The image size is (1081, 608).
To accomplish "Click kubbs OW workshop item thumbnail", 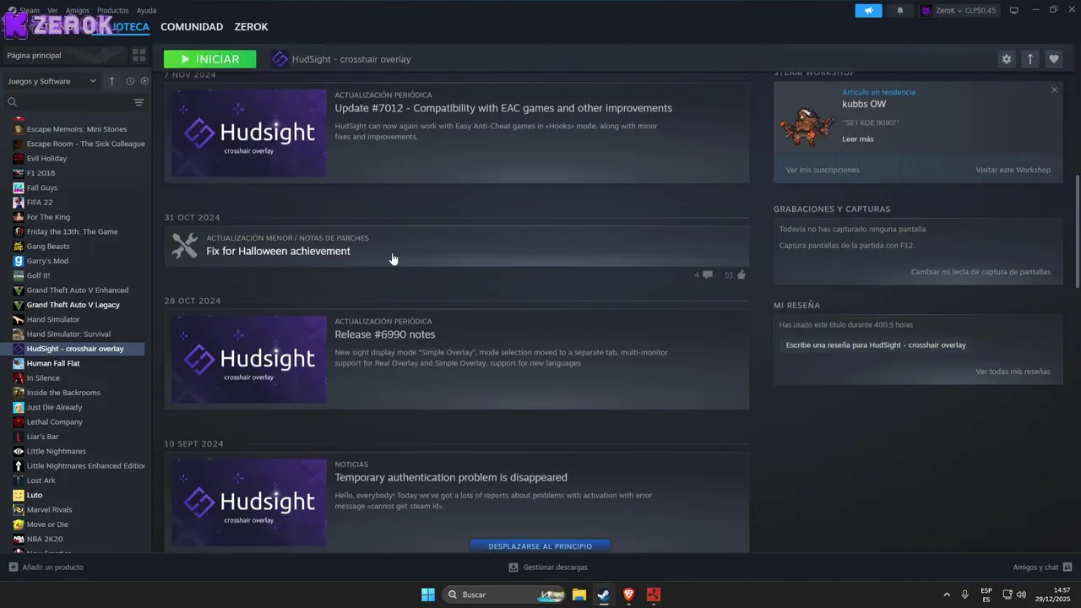I will (x=807, y=127).
